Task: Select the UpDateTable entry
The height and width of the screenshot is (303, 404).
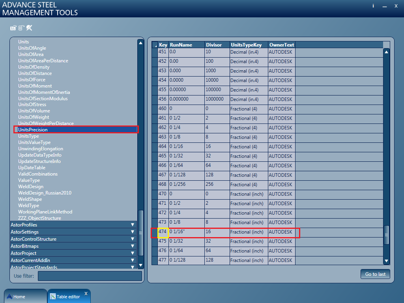Action: [32, 167]
